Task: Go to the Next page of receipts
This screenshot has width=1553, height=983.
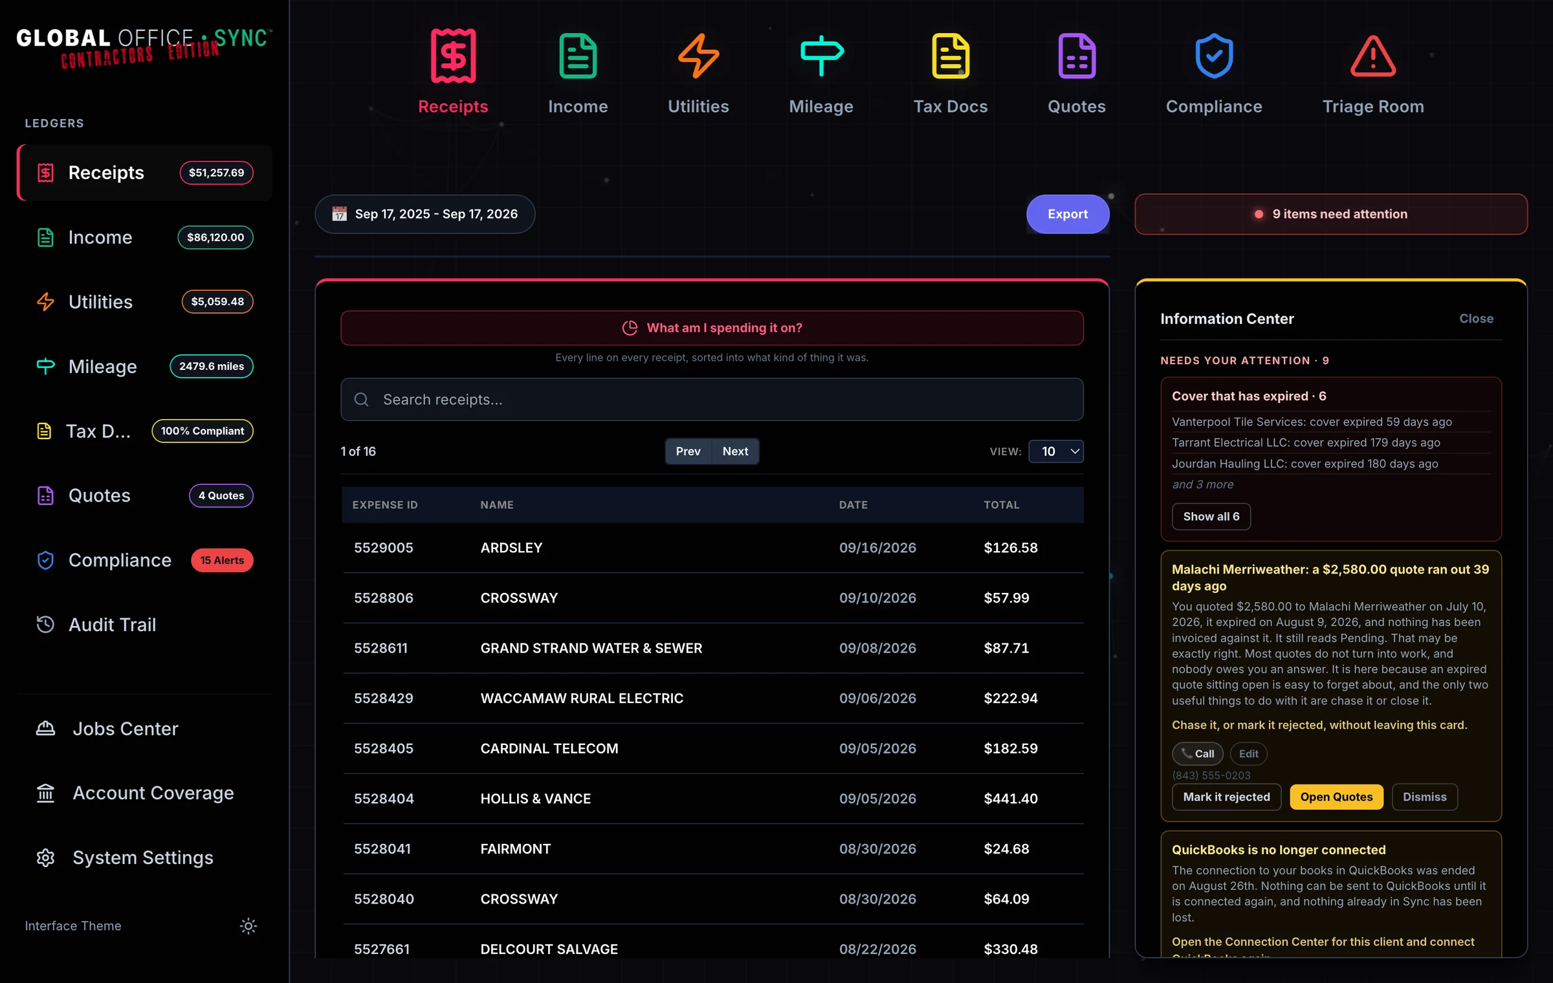Action: 735,451
